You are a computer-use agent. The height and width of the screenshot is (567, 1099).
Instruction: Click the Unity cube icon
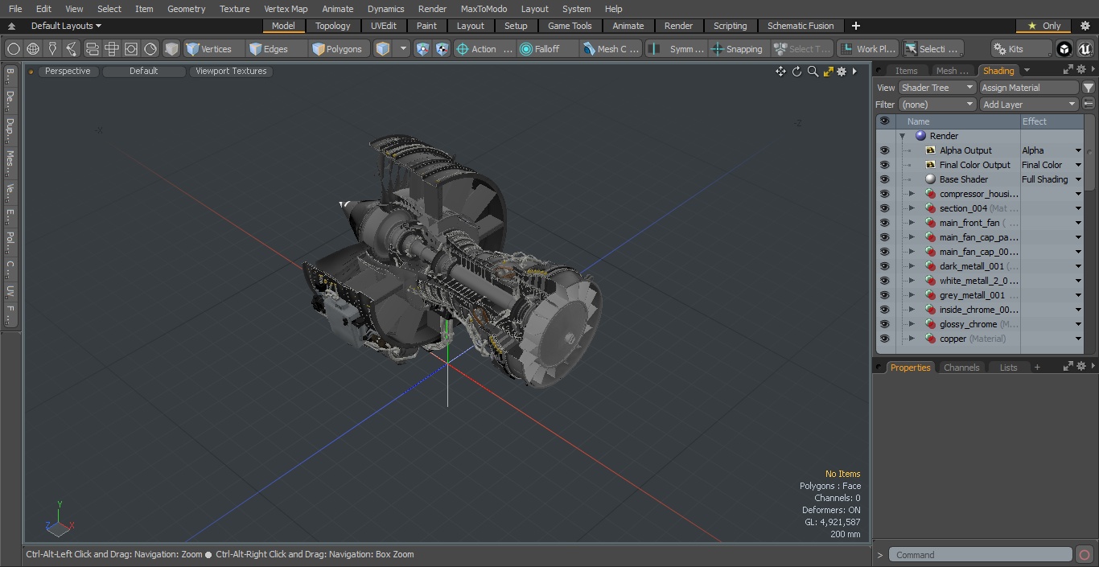point(1064,49)
